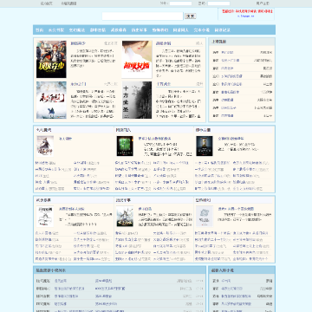Viewport: 312px width, 312px height.
Task: Select the 玄幻魔法 navigation category
Action: [x=77, y=30]
